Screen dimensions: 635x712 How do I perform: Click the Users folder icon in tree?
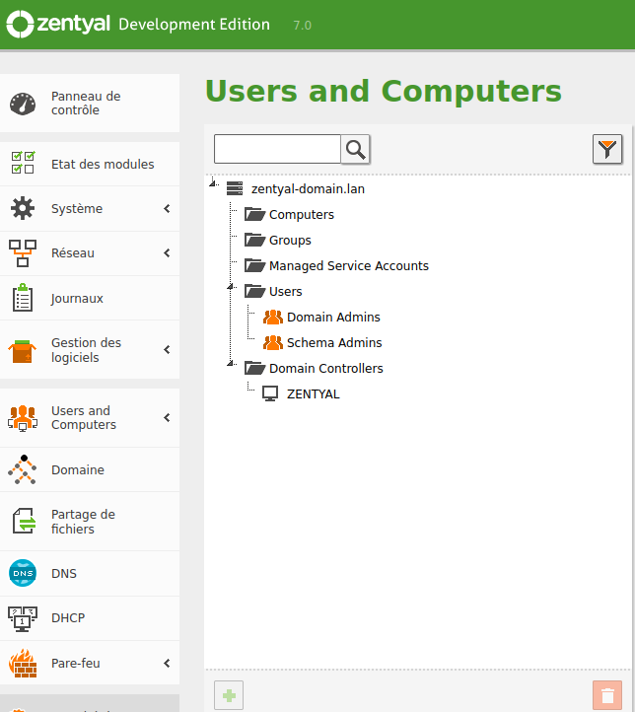click(254, 291)
